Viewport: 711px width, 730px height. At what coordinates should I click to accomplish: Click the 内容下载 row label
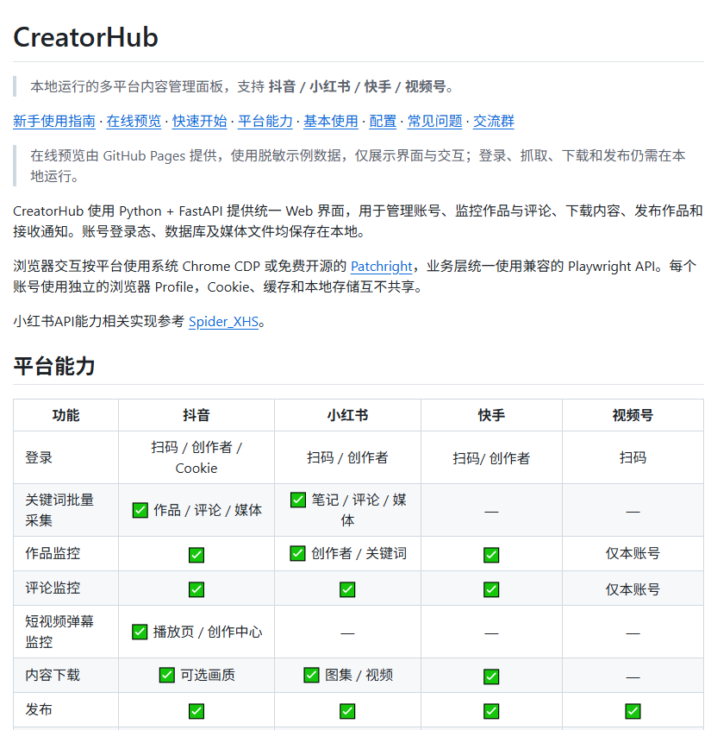tap(53, 675)
